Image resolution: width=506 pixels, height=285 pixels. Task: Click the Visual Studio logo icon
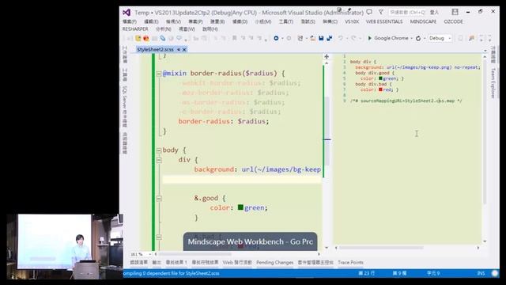tap(126, 13)
